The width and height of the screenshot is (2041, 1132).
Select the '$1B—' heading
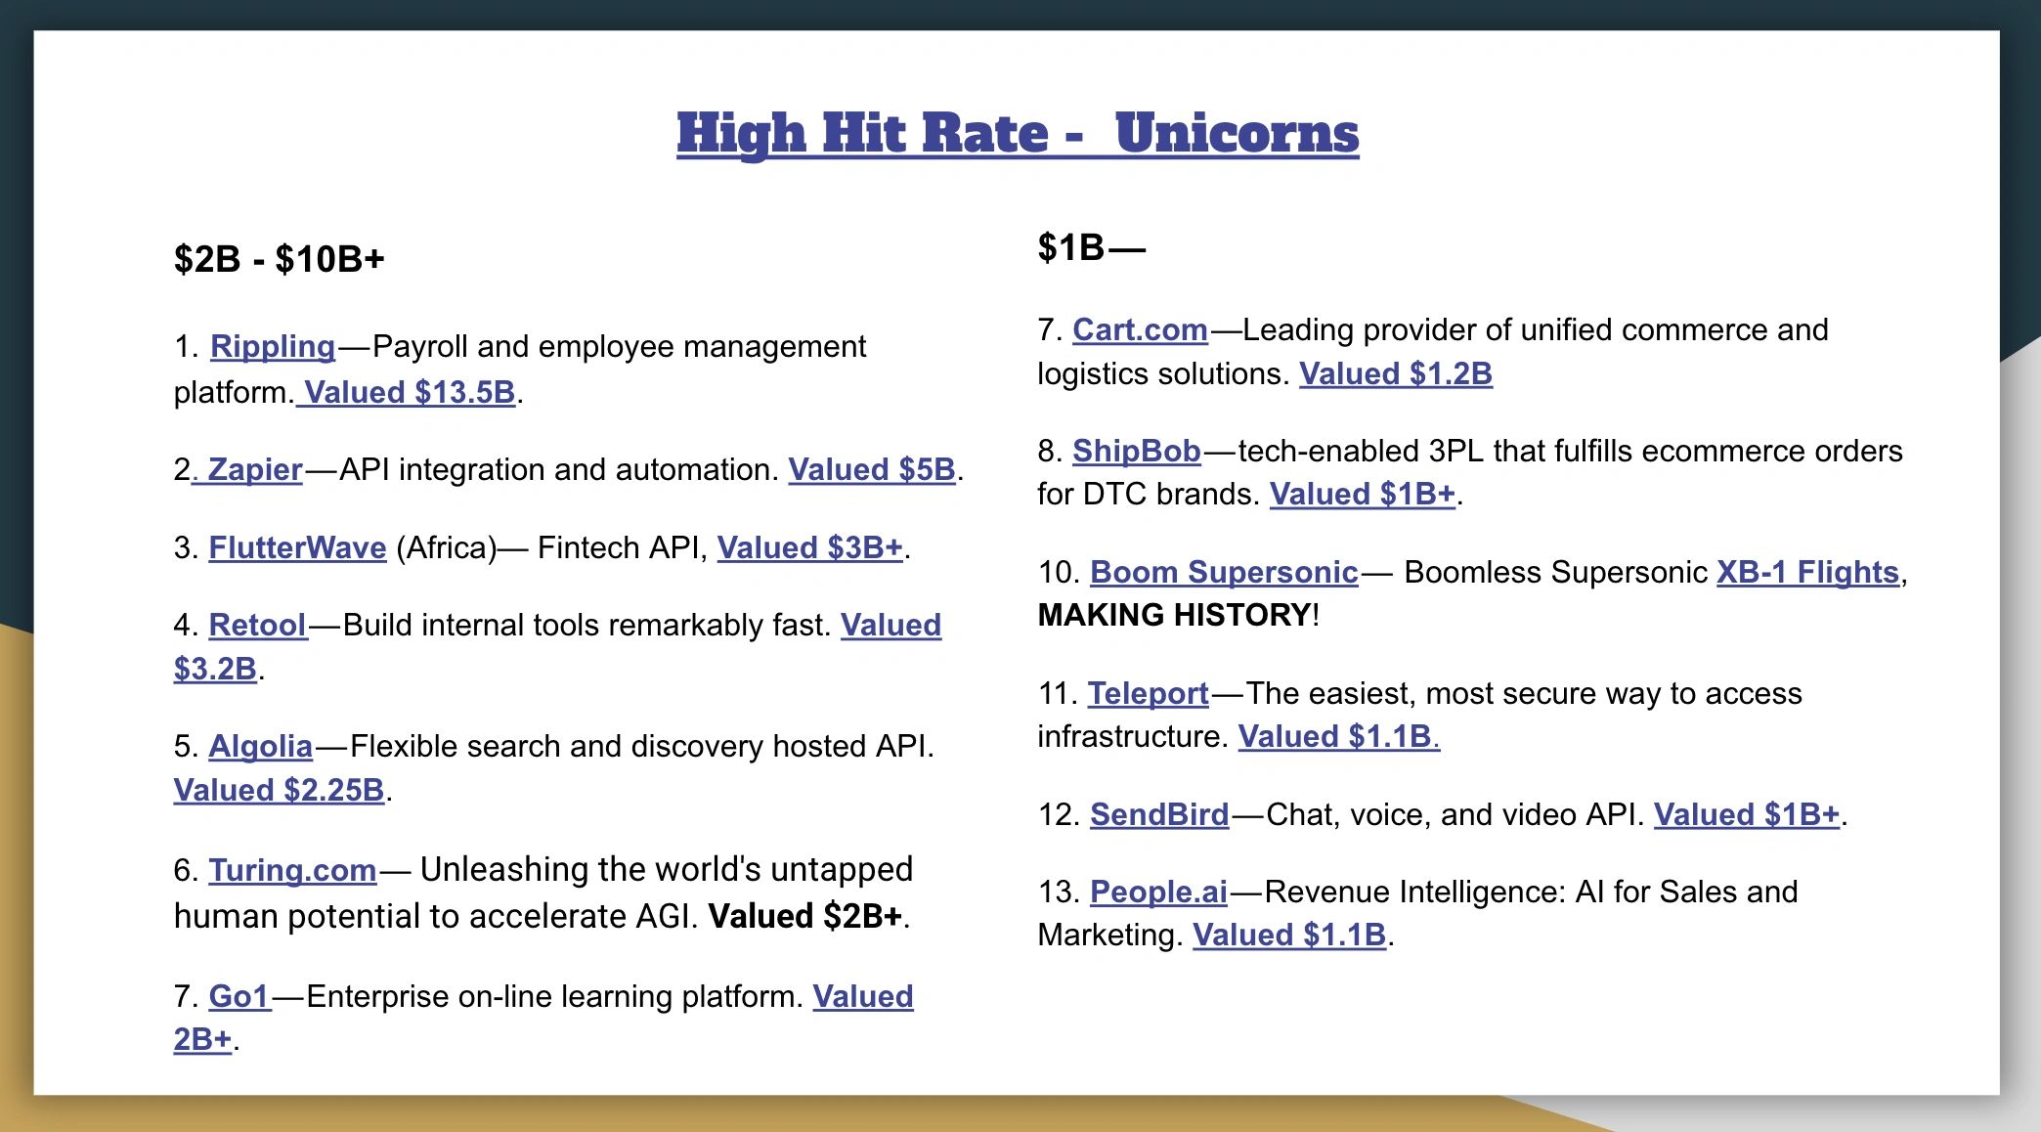pyautogui.click(x=1092, y=248)
